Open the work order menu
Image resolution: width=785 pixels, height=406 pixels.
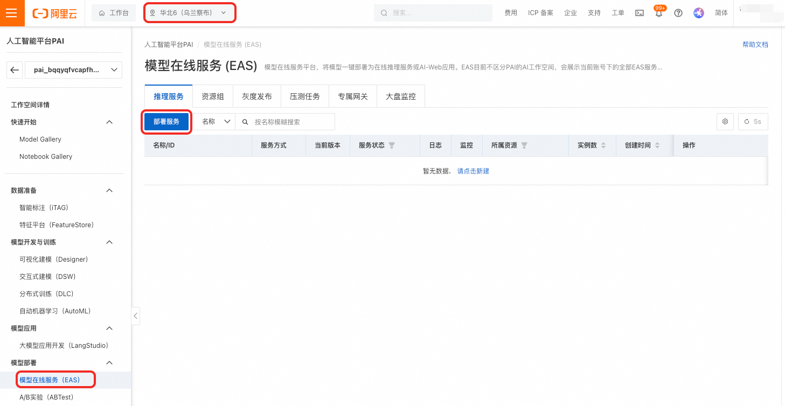(618, 13)
